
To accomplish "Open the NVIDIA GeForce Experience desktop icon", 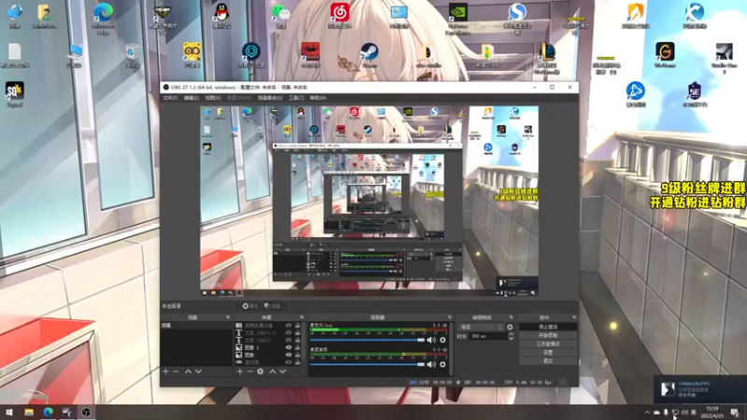I will click(458, 18).
